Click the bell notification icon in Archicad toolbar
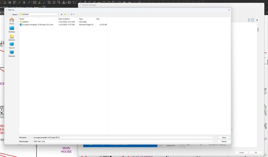Viewport: 268px width, 157px height. [x=5, y=2]
